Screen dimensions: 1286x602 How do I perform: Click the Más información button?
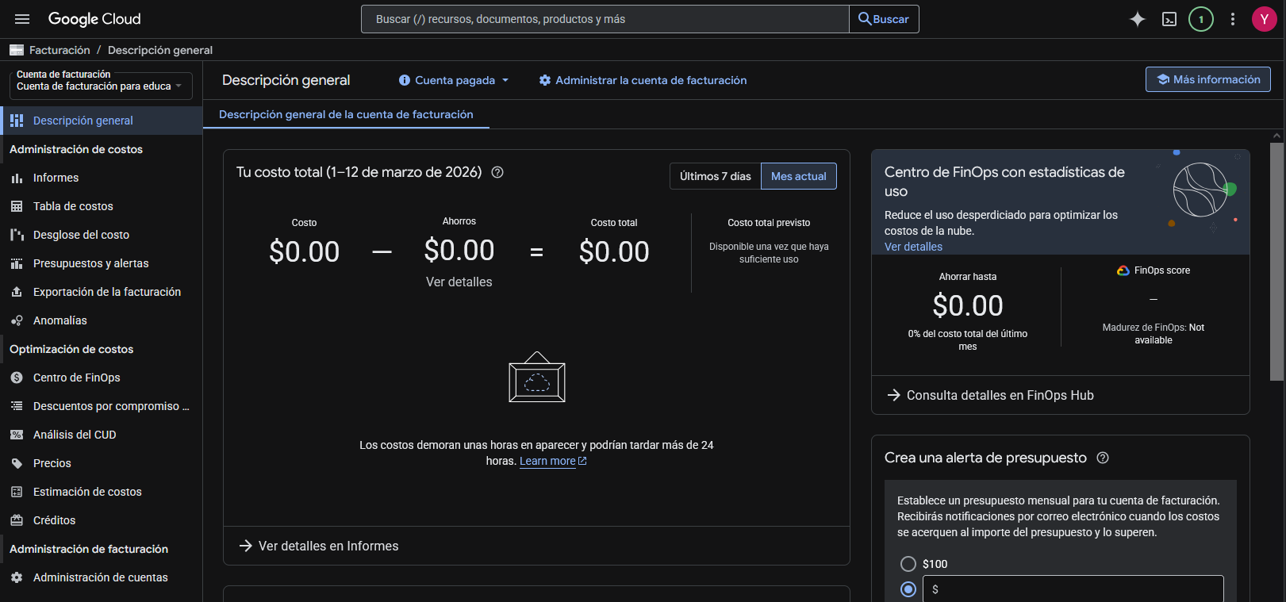(x=1207, y=79)
